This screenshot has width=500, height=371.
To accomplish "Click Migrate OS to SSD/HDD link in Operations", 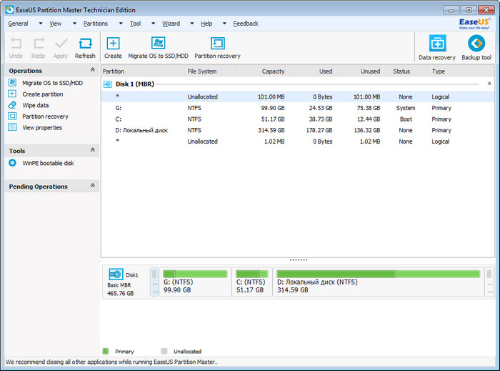I will (53, 83).
